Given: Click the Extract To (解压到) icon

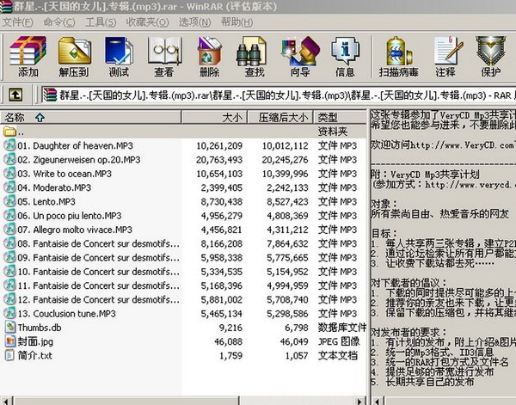Looking at the screenshot, I should (74, 51).
